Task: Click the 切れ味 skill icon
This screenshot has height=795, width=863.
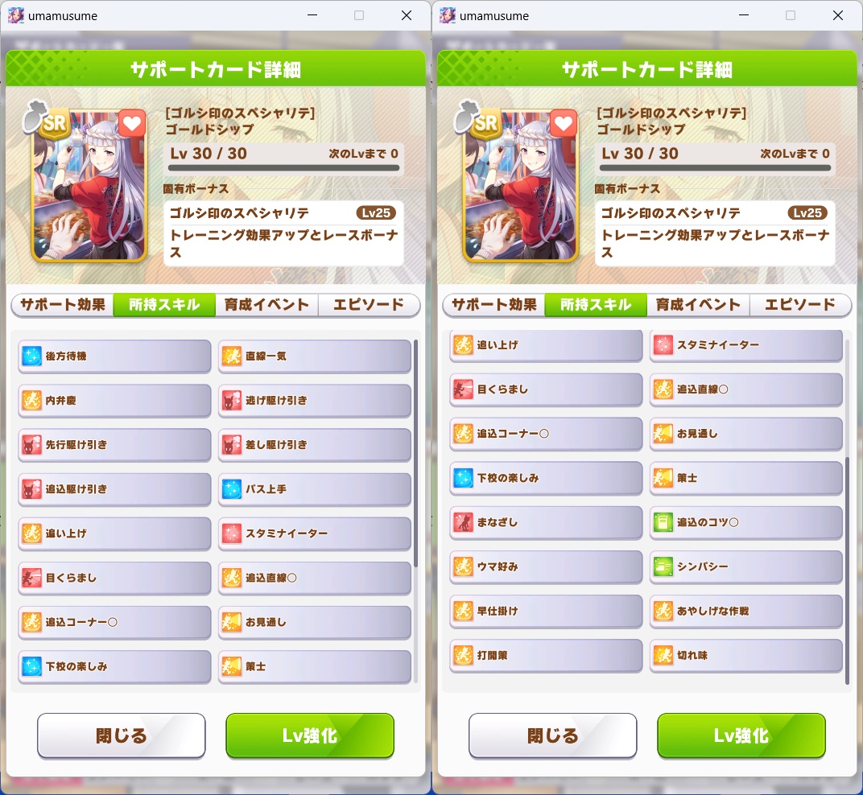Action: [663, 655]
